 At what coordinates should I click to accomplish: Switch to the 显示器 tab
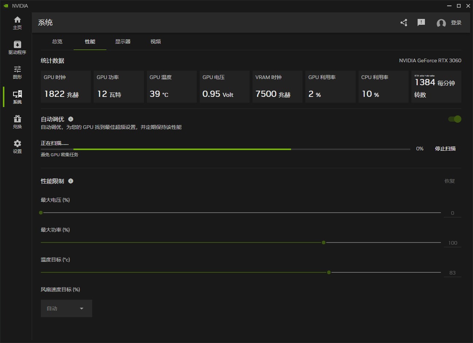(x=123, y=42)
